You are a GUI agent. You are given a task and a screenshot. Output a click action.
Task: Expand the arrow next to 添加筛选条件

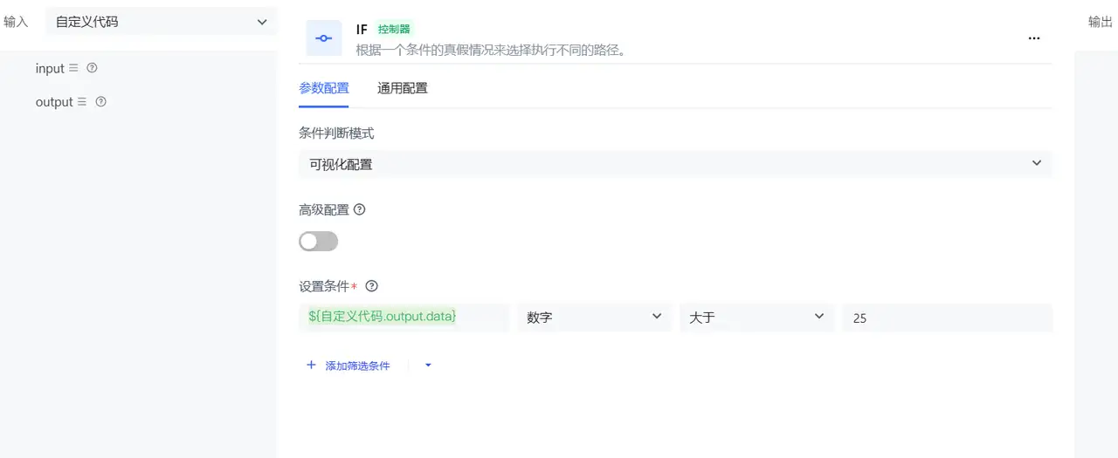(x=428, y=366)
